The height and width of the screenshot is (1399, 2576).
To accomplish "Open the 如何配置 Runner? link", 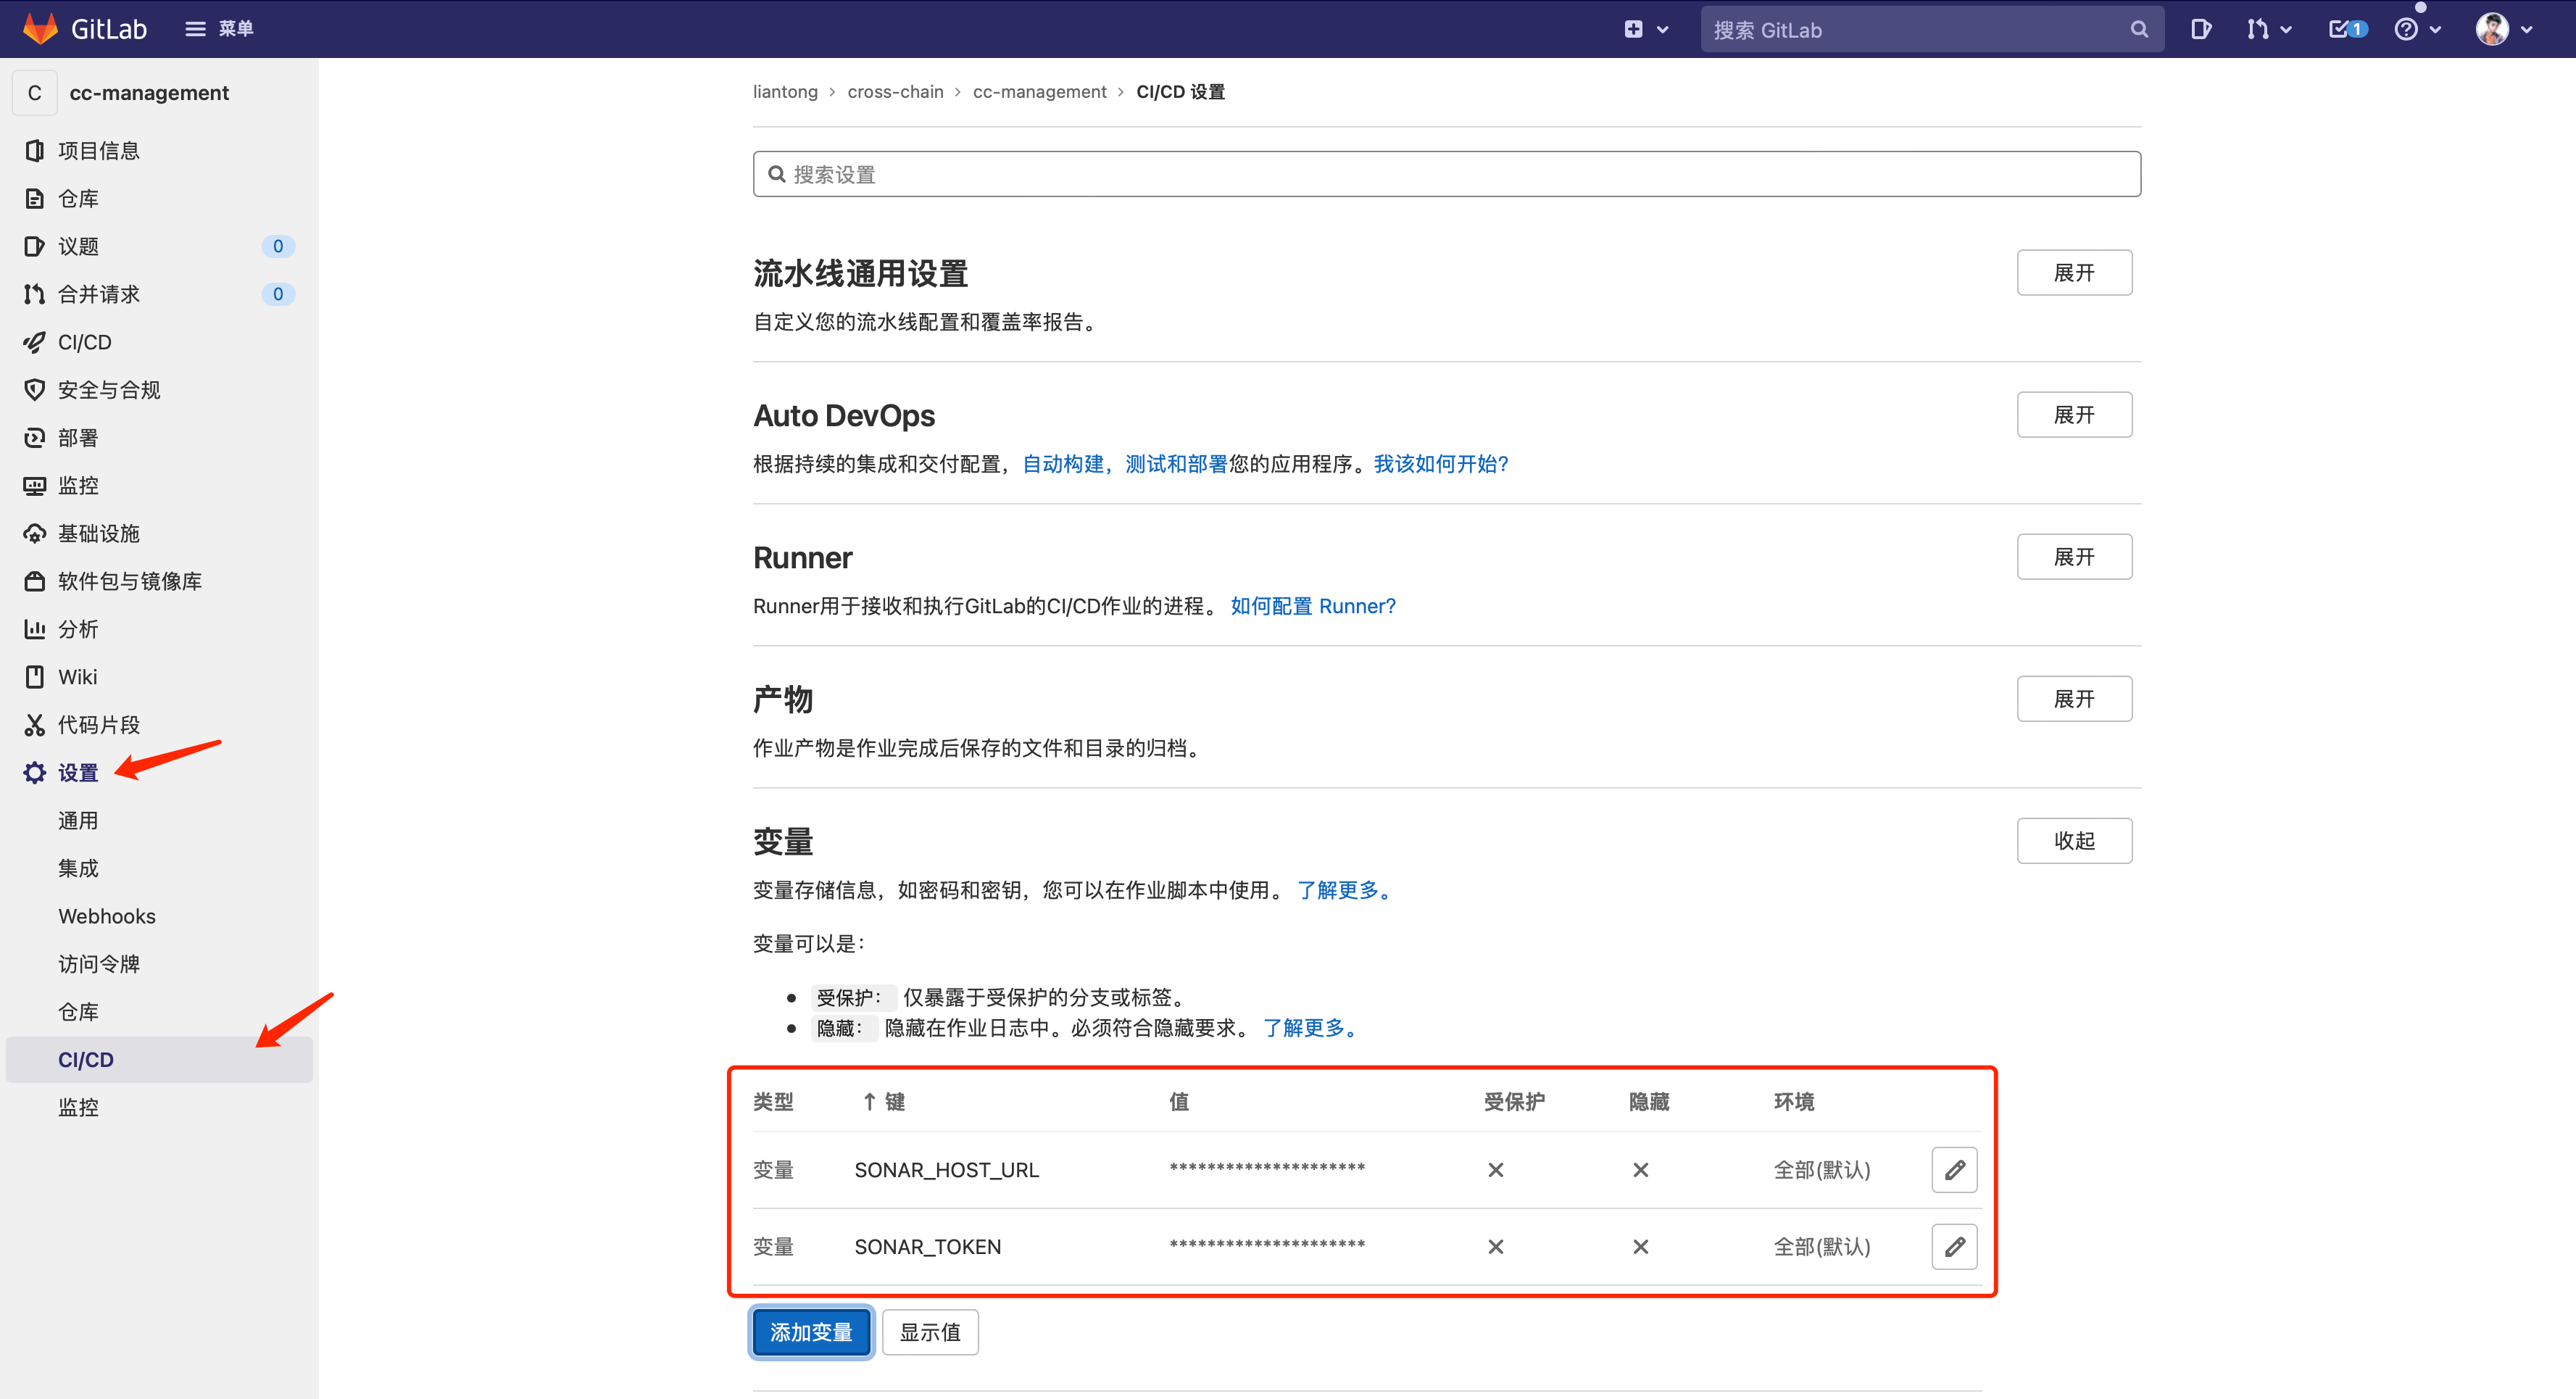I will coord(1312,606).
